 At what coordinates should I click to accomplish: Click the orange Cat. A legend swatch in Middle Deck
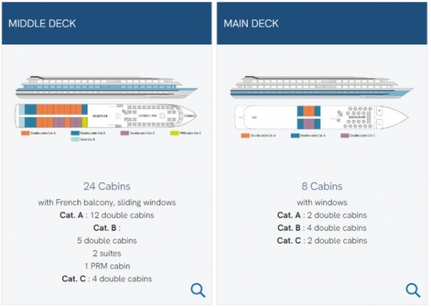[25, 133]
